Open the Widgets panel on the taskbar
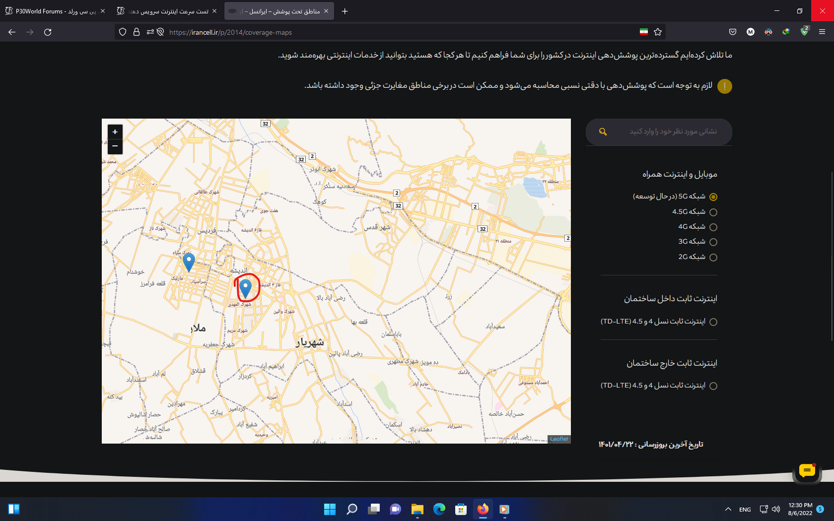 (14, 509)
